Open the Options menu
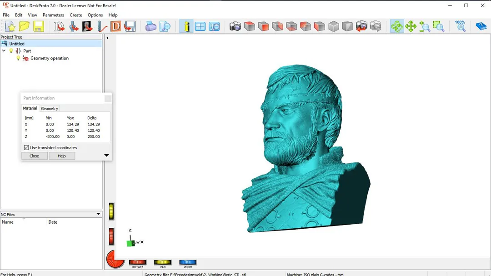The height and width of the screenshot is (276, 491). tap(95, 15)
